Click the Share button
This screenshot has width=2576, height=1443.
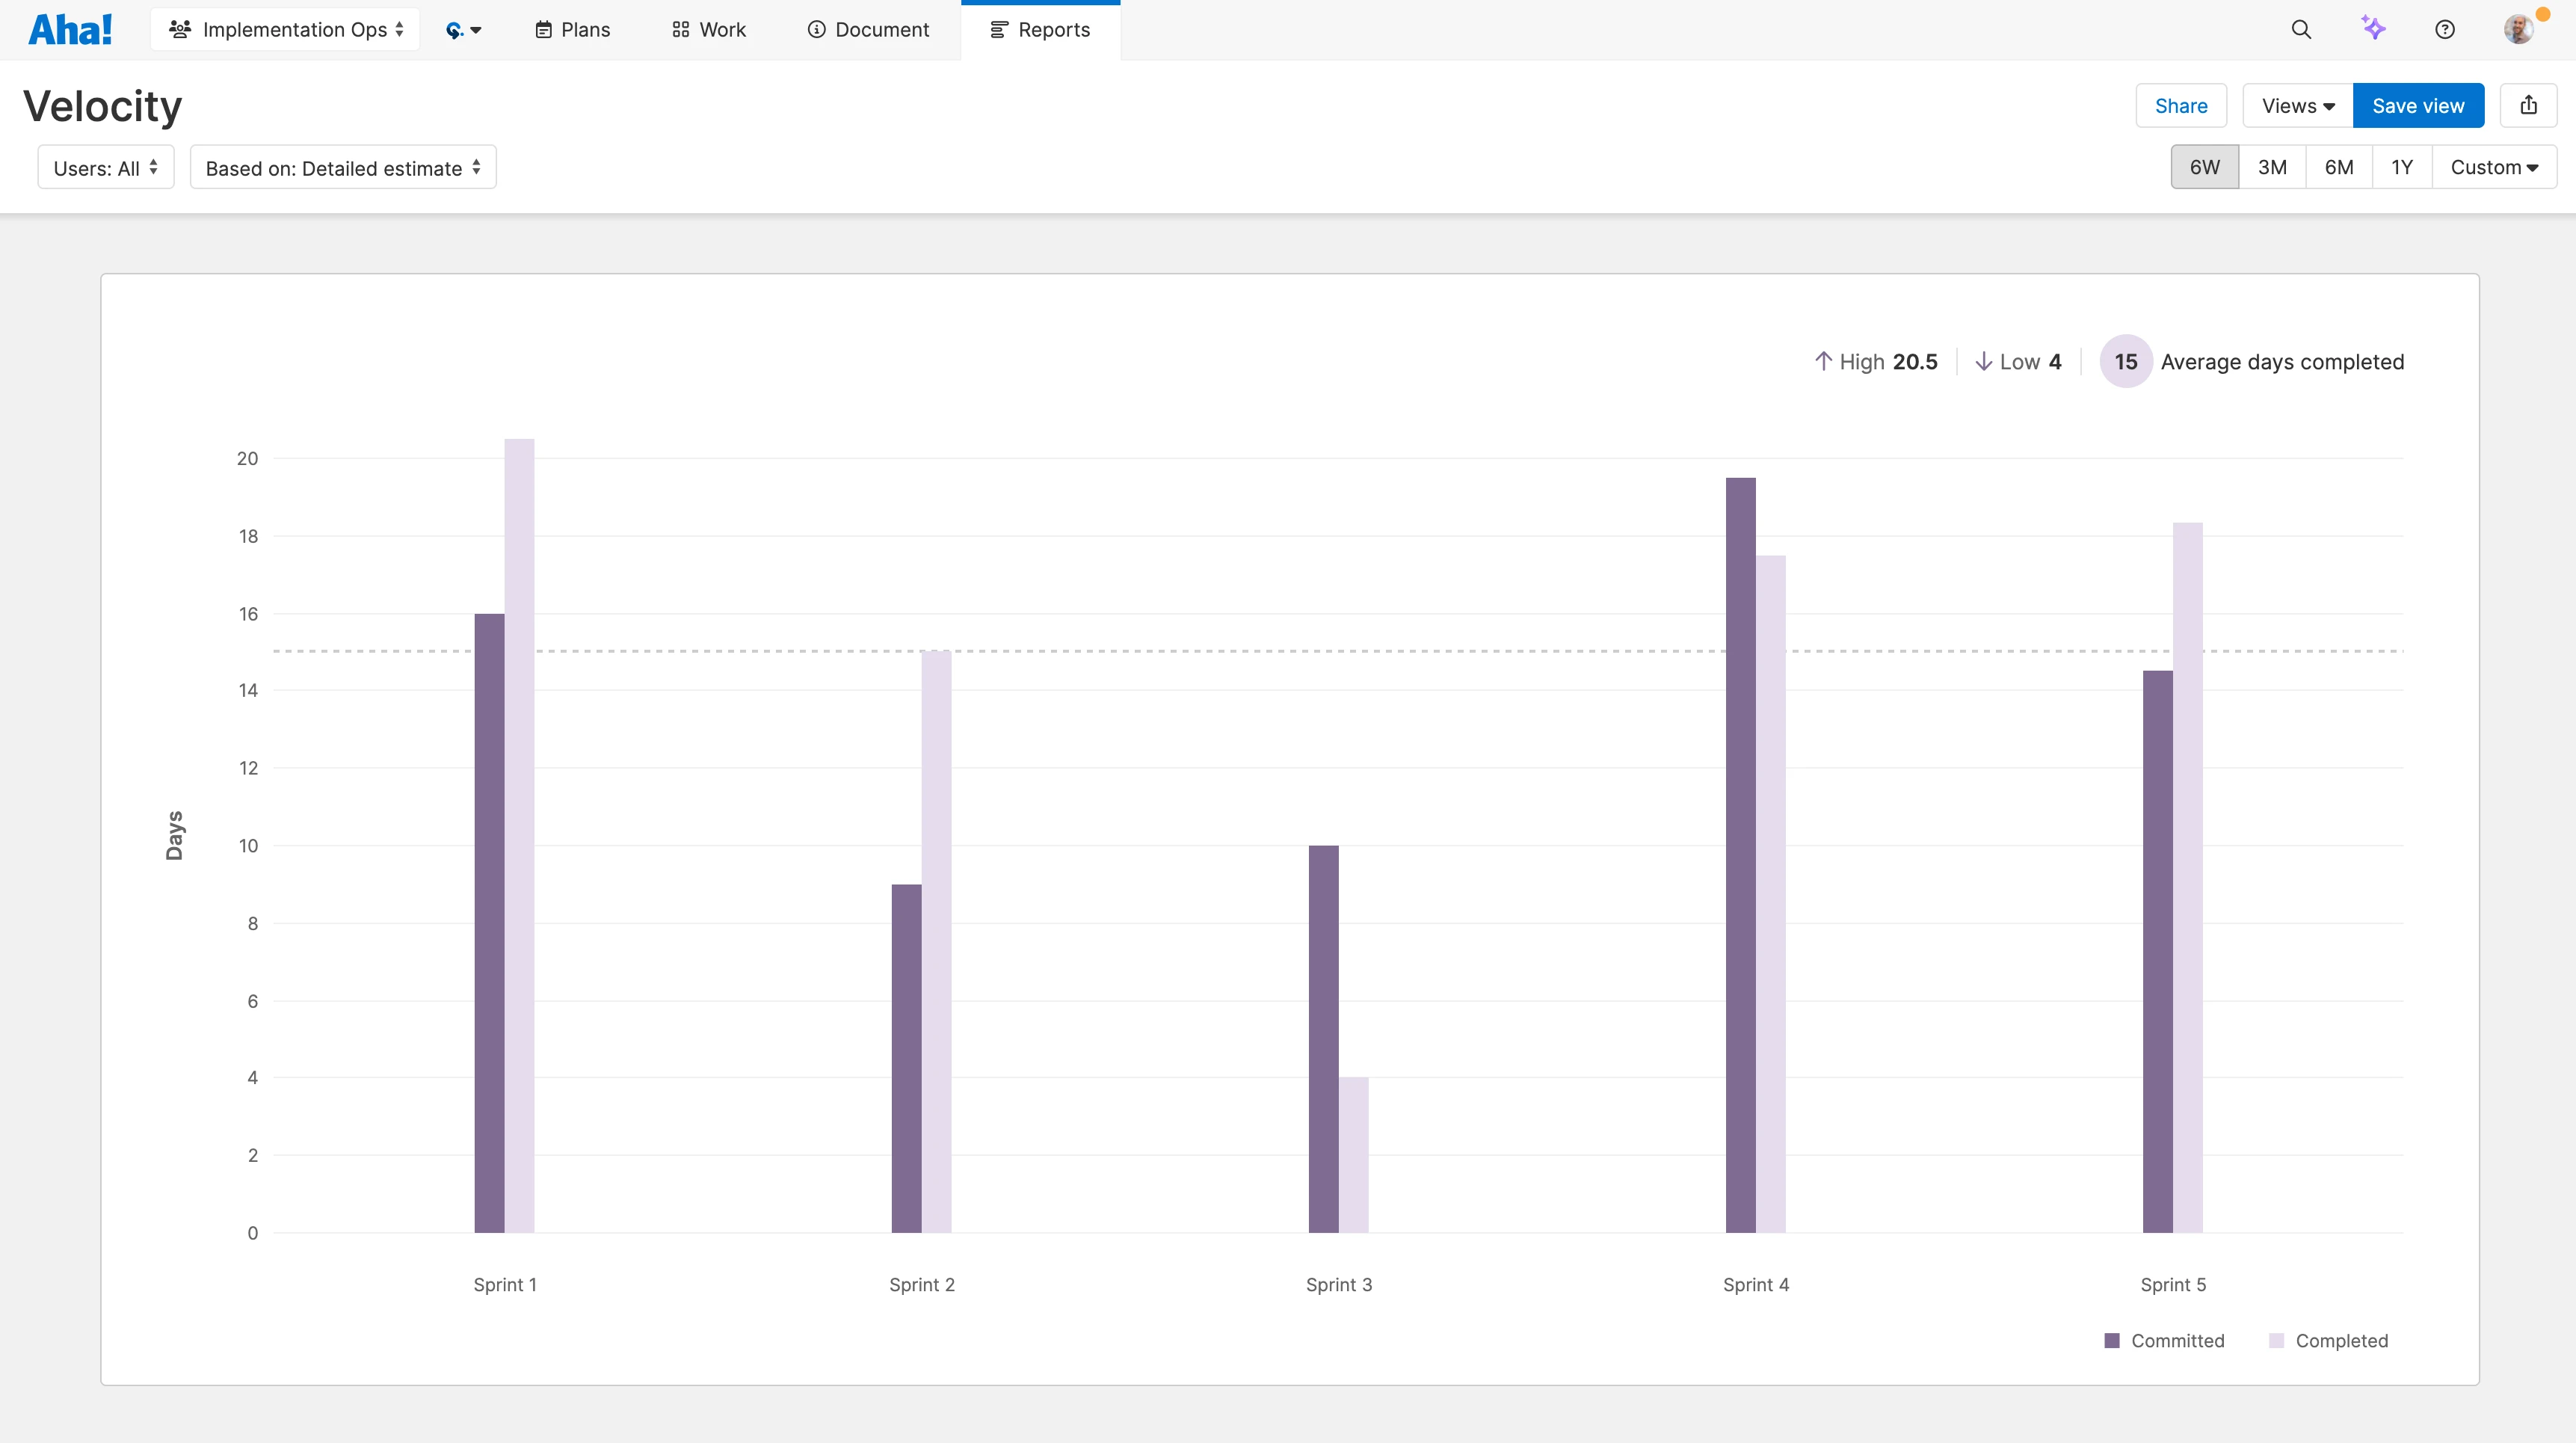click(2181, 105)
